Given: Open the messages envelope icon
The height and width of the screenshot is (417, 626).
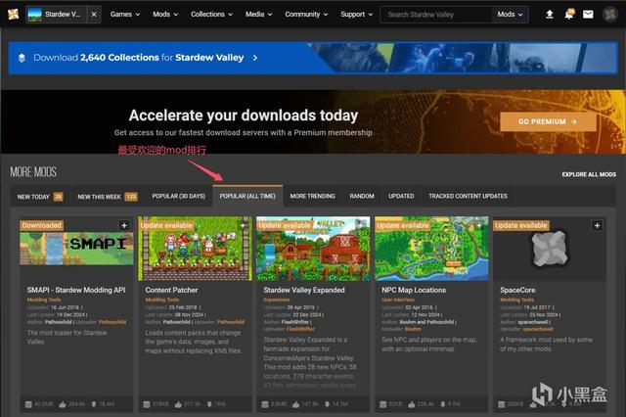Looking at the screenshot, I should coord(588,15).
